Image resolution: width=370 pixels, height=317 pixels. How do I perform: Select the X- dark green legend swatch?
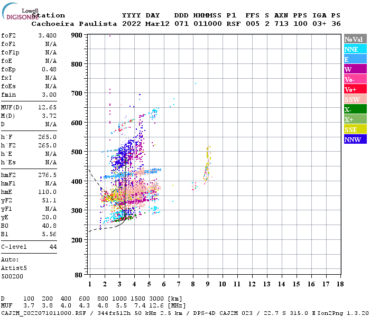tap(355, 109)
